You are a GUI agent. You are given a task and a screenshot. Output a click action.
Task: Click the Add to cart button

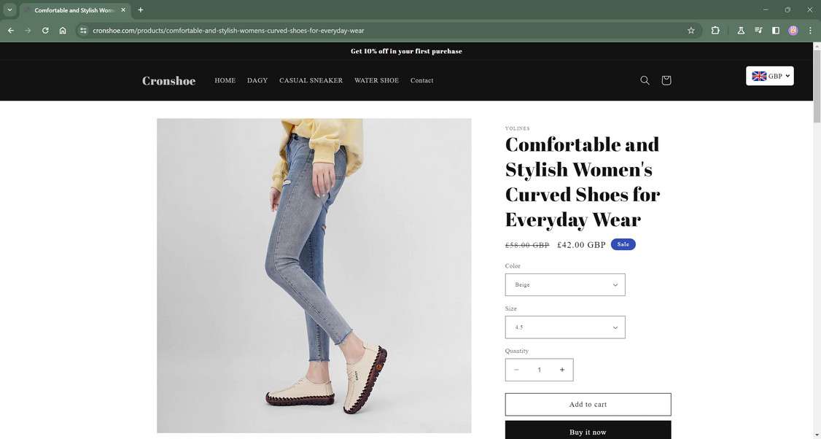click(x=588, y=404)
